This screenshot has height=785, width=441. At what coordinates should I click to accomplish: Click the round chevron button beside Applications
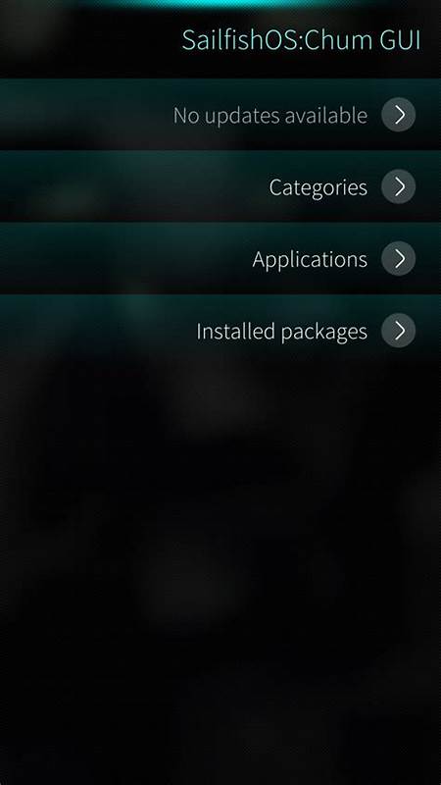pyautogui.click(x=399, y=258)
